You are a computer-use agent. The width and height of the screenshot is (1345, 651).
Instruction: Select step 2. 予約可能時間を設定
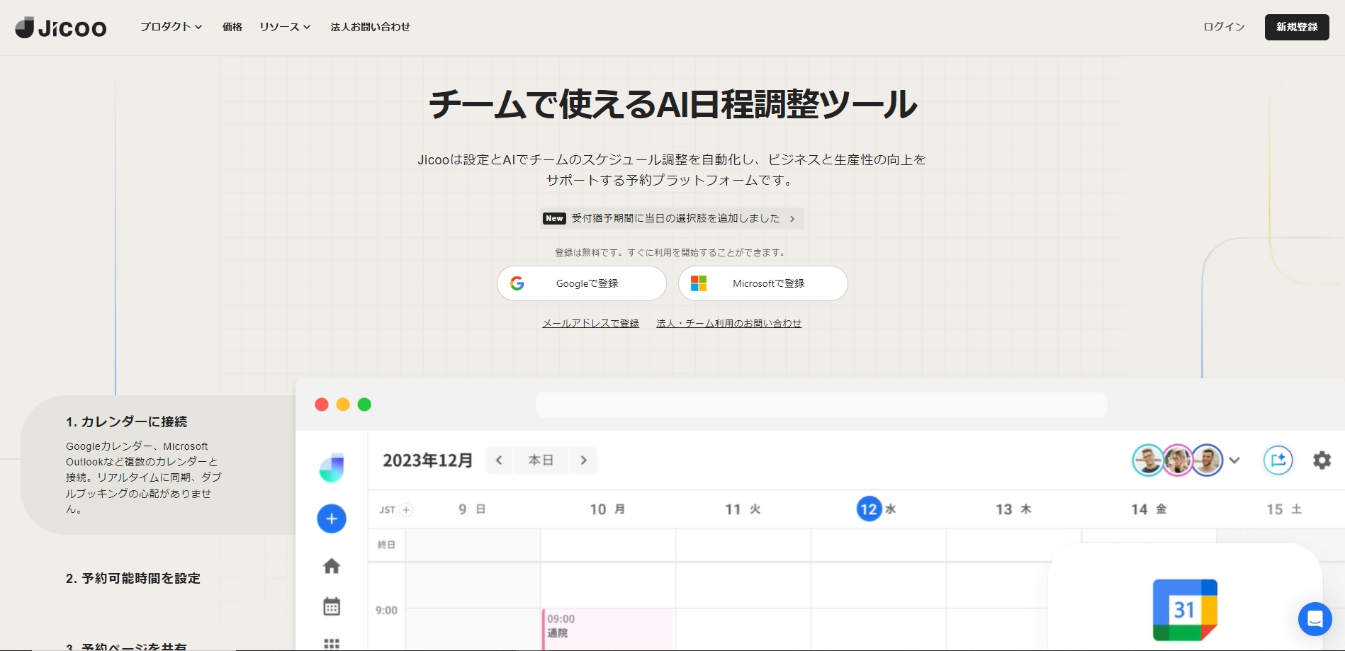pos(133,579)
